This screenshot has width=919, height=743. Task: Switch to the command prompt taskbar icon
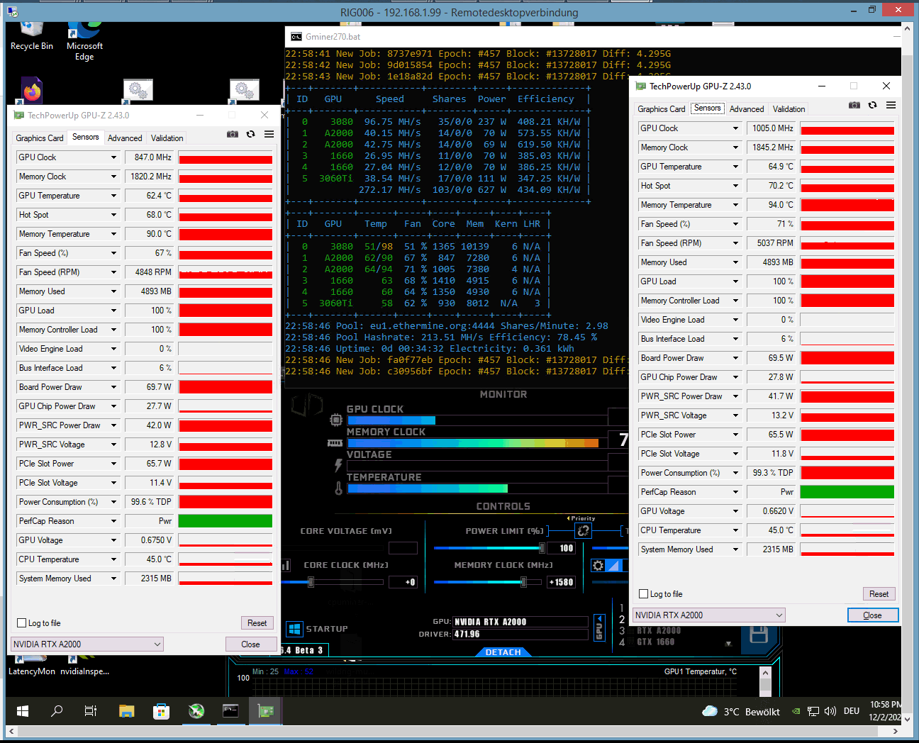coord(230,710)
